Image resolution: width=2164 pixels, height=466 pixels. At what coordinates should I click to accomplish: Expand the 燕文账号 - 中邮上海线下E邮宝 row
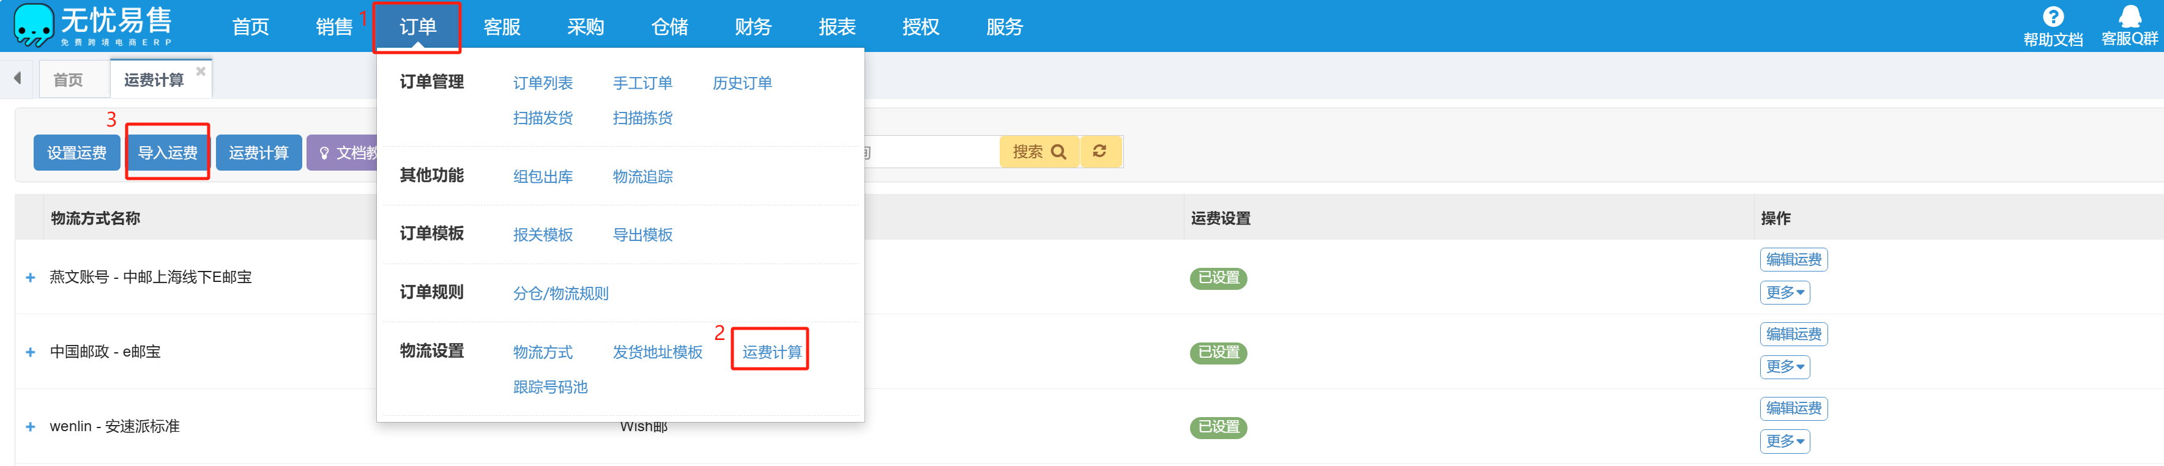coord(30,278)
